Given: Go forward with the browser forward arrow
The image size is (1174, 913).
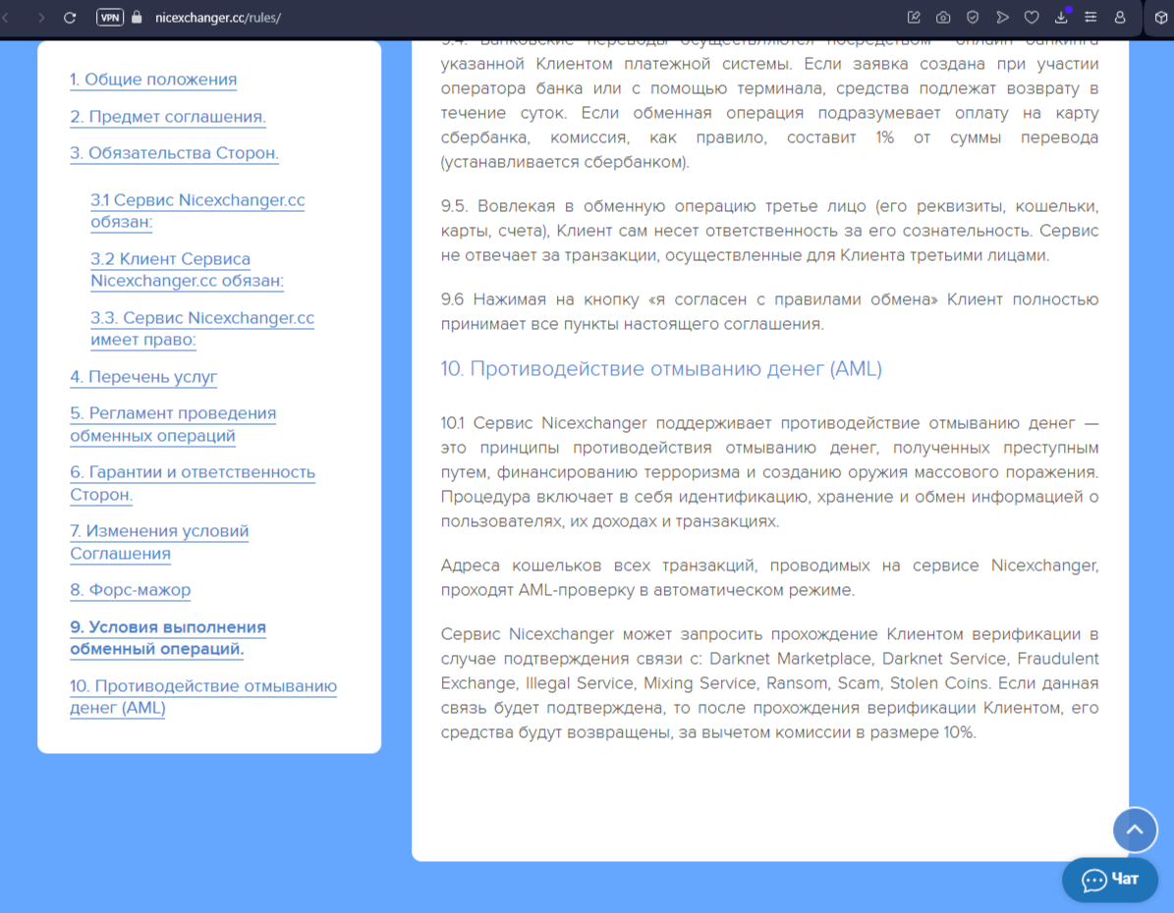Looking at the screenshot, I should [41, 18].
